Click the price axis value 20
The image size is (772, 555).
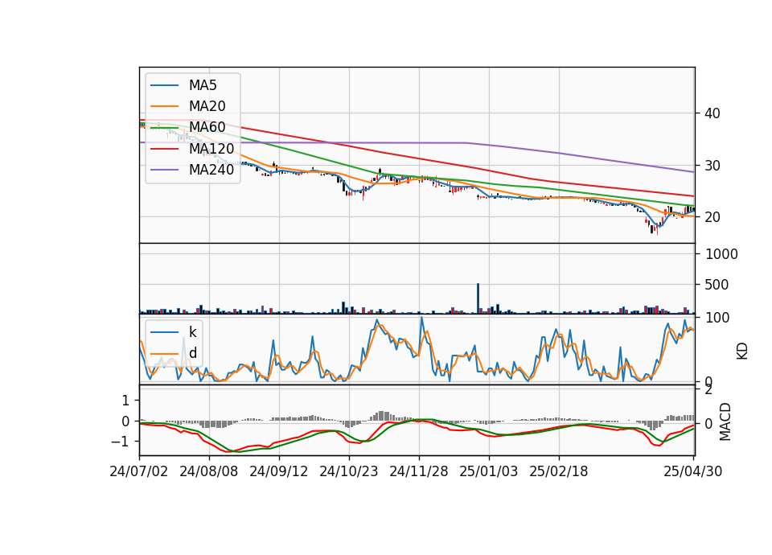pyautogui.click(x=712, y=217)
